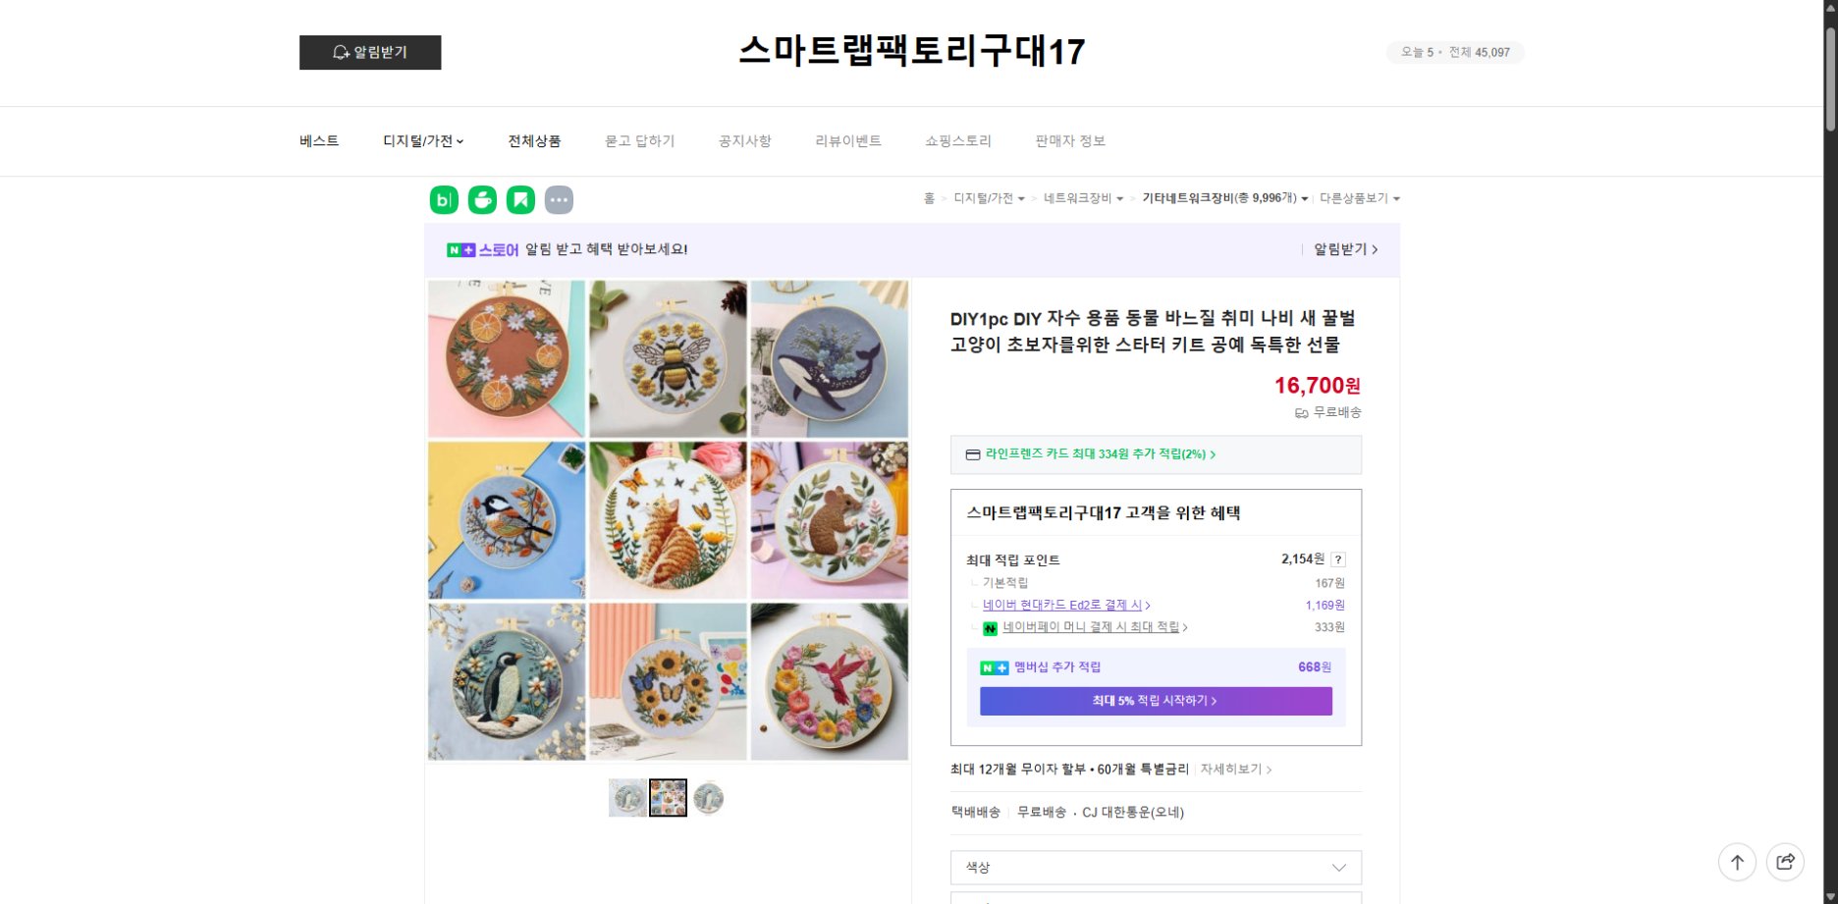Image resolution: width=1838 pixels, height=904 pixels.
Task: Click the 최대 5% 적립 시작하기 gradient button
Action: (1155, 701)
